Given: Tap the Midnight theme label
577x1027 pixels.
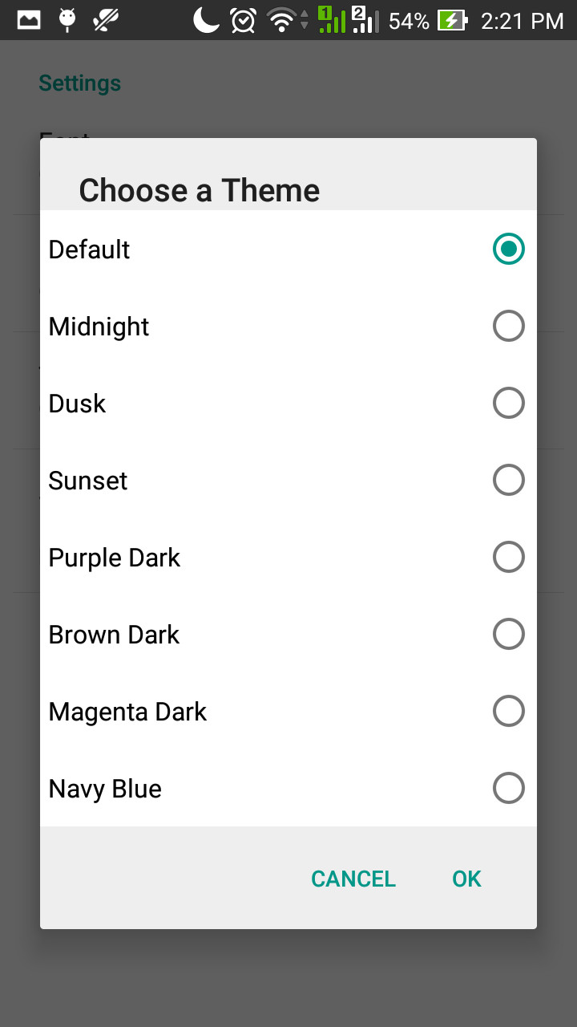Looking at the screenshot, I should click(99, 327).
